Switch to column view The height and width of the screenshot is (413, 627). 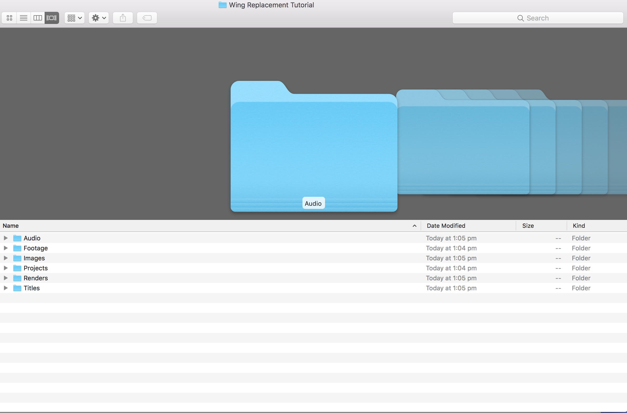38,18
